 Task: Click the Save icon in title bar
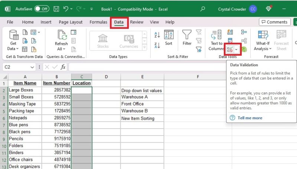(x=56, y=9)
